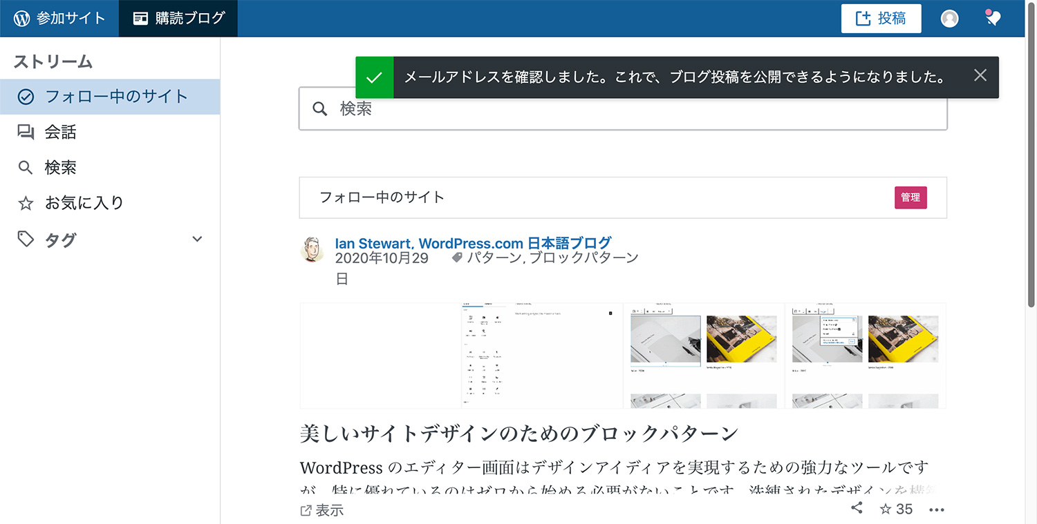Click the 表示 external link
Image resolution: width=1037 pixels, height=524 pixels.
tap(322, 511)
